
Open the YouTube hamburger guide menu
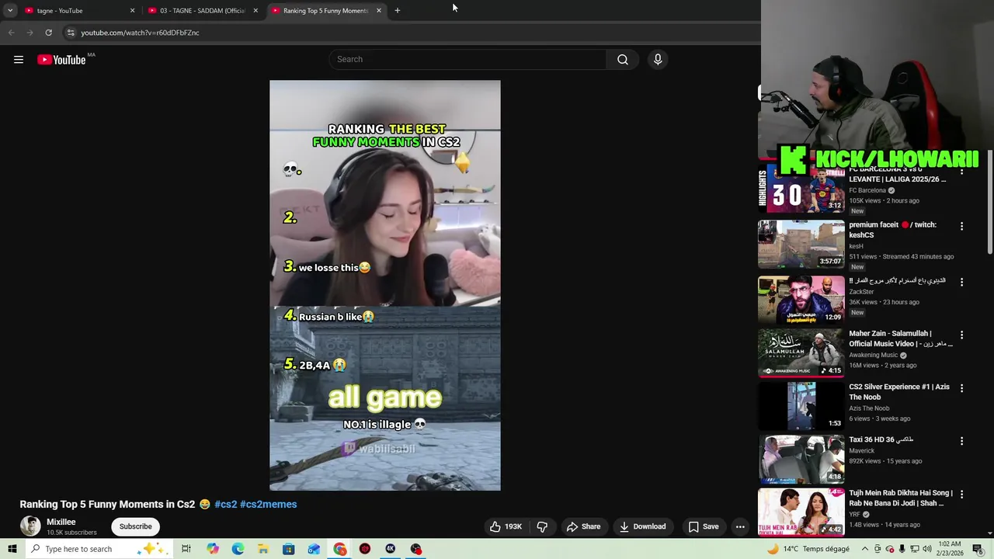coord(19,60)
